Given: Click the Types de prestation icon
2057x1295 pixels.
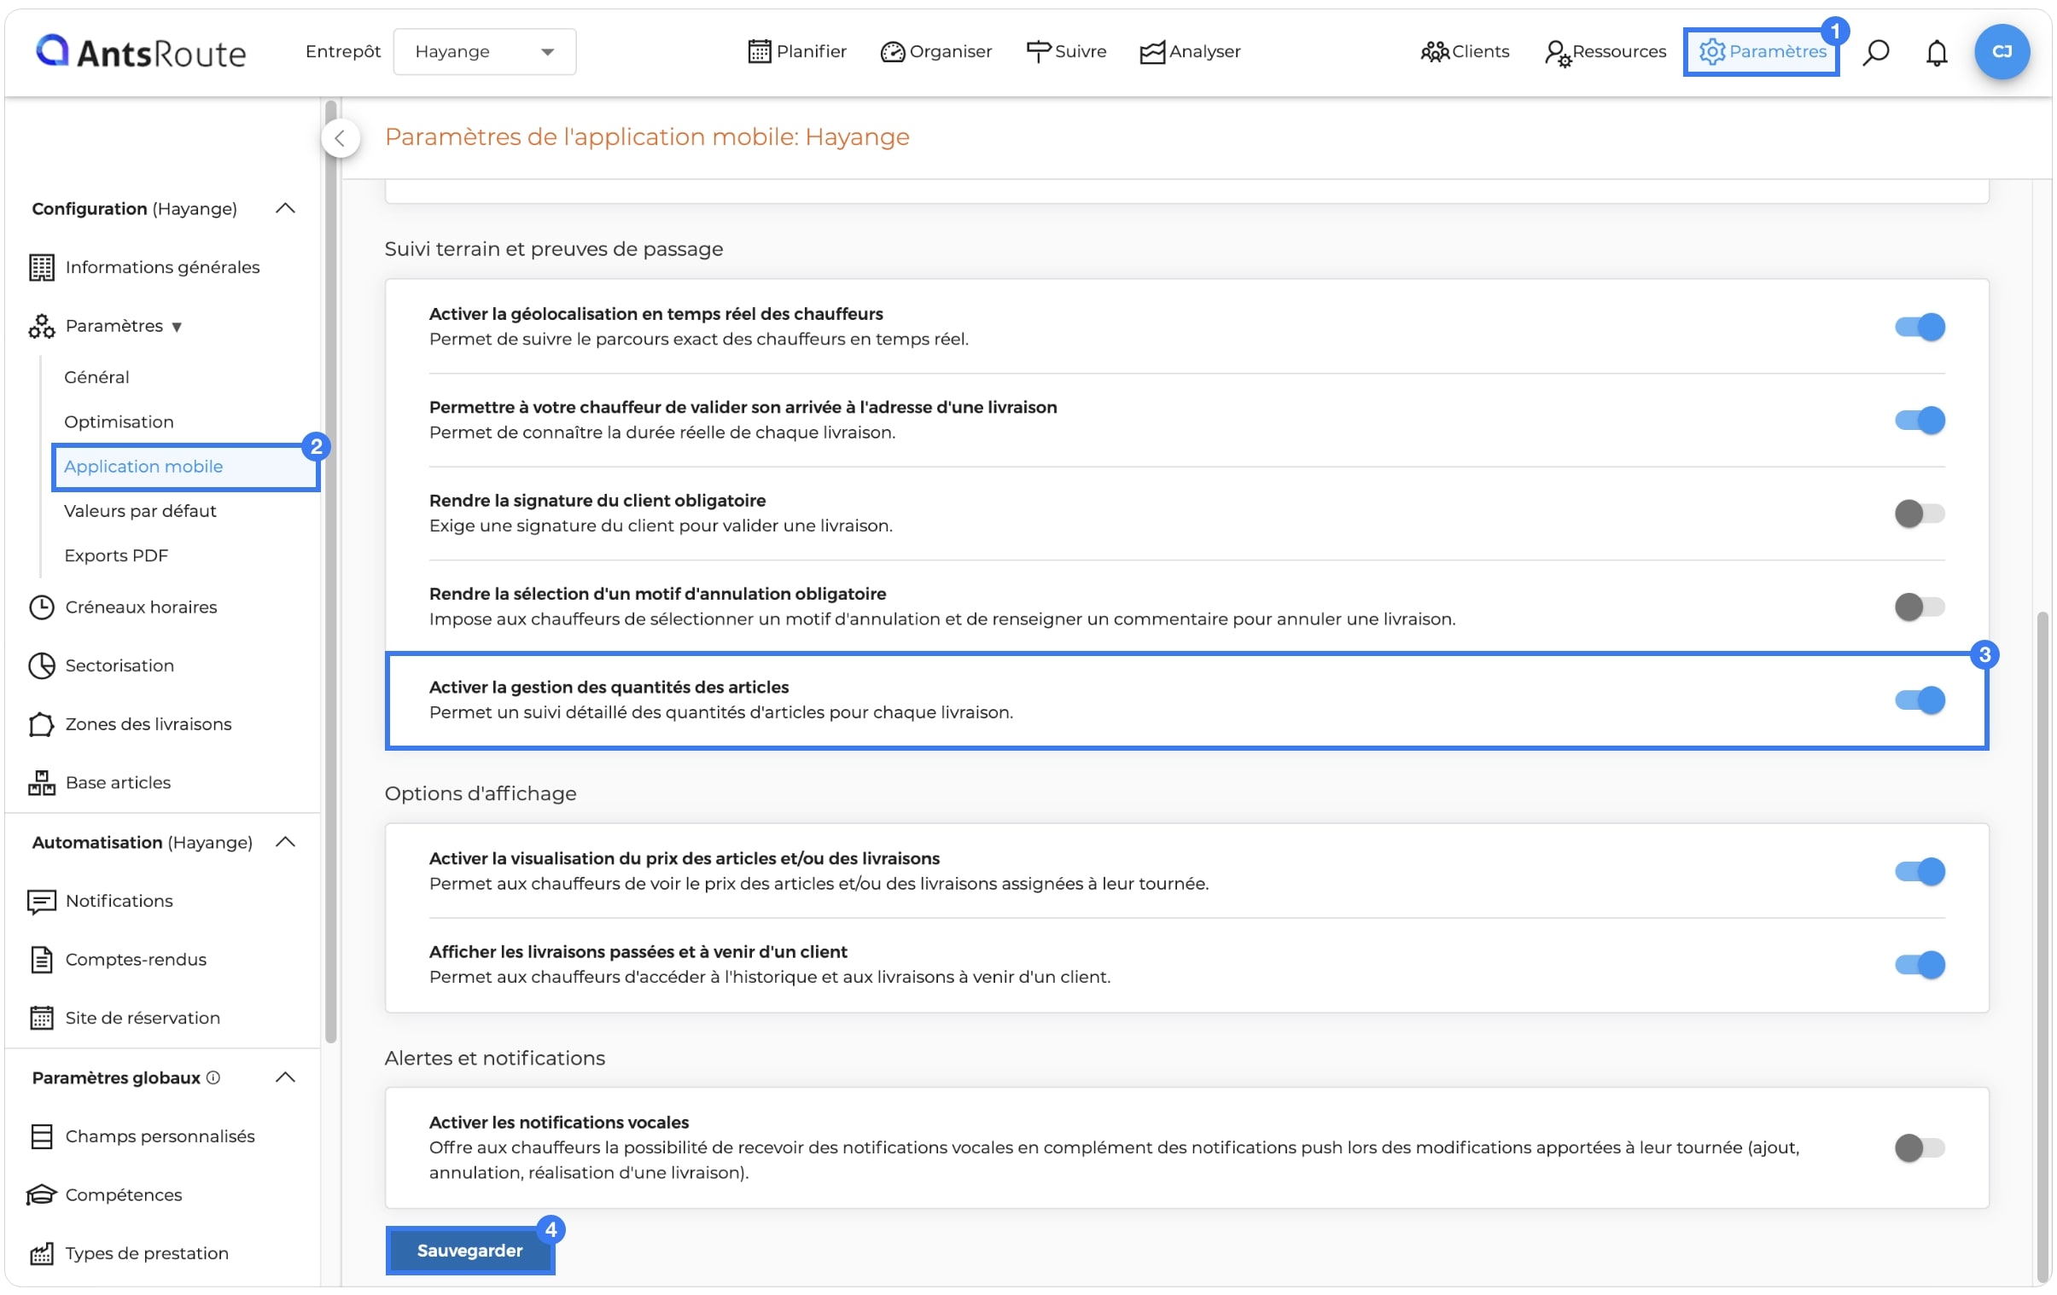Looking at the screenshot, I should tap(41, 1253).
